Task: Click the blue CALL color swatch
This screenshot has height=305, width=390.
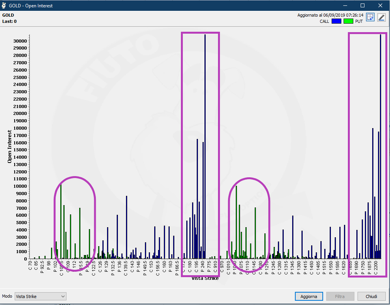Action: point(336,21)
